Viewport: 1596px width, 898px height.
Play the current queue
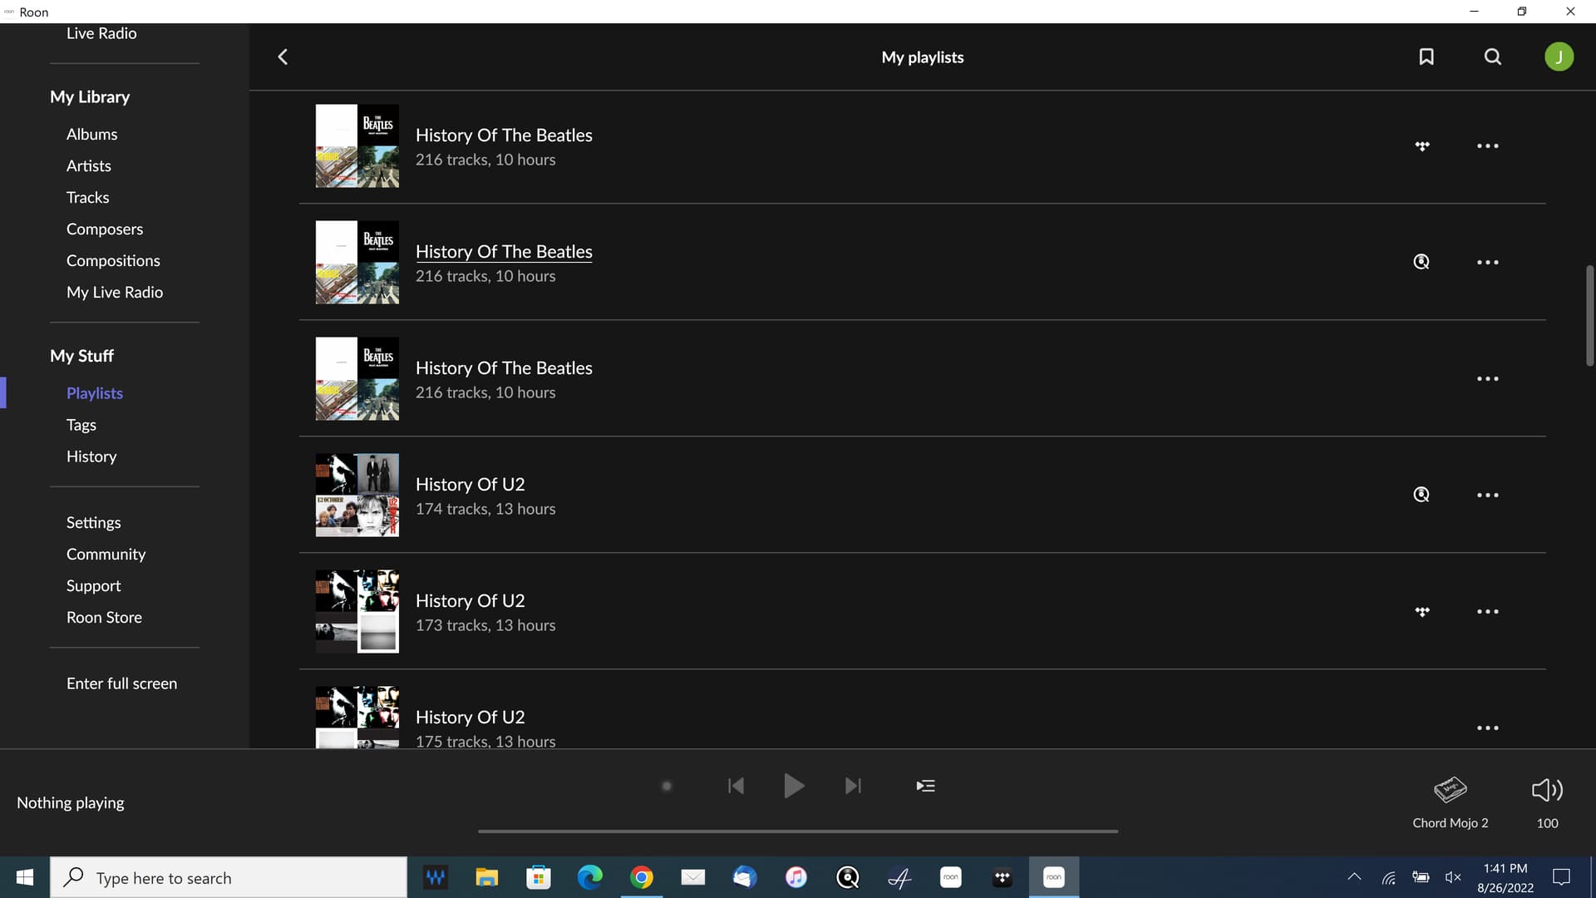click(794, 786)
